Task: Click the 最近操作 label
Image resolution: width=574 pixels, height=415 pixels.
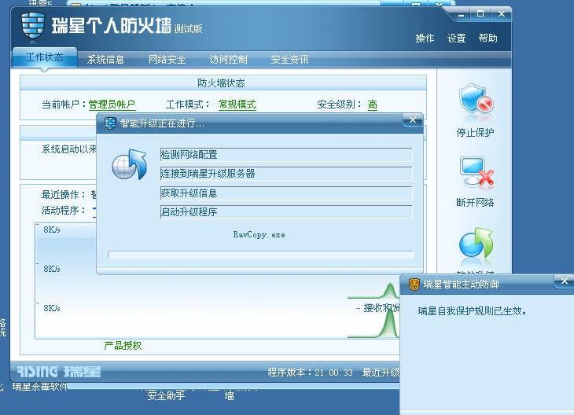Action: pyautogui.click(x=64, y=194)
